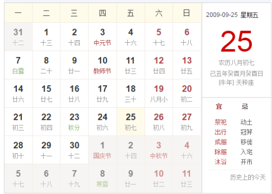Screen dimensions: 272x194
Task: Click 移徙 in the 忌 list
Action: [246, 142]
